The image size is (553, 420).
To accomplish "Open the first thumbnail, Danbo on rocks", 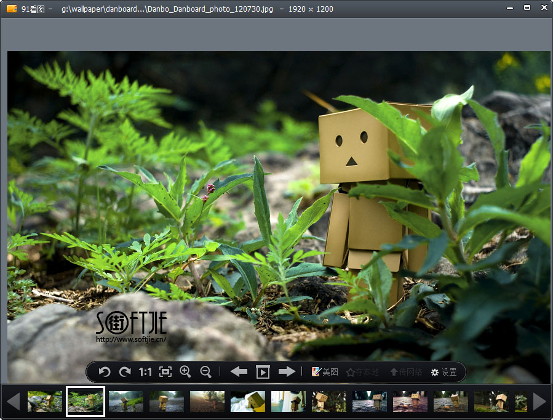I will pyautogui.click(x=45, y=402).
